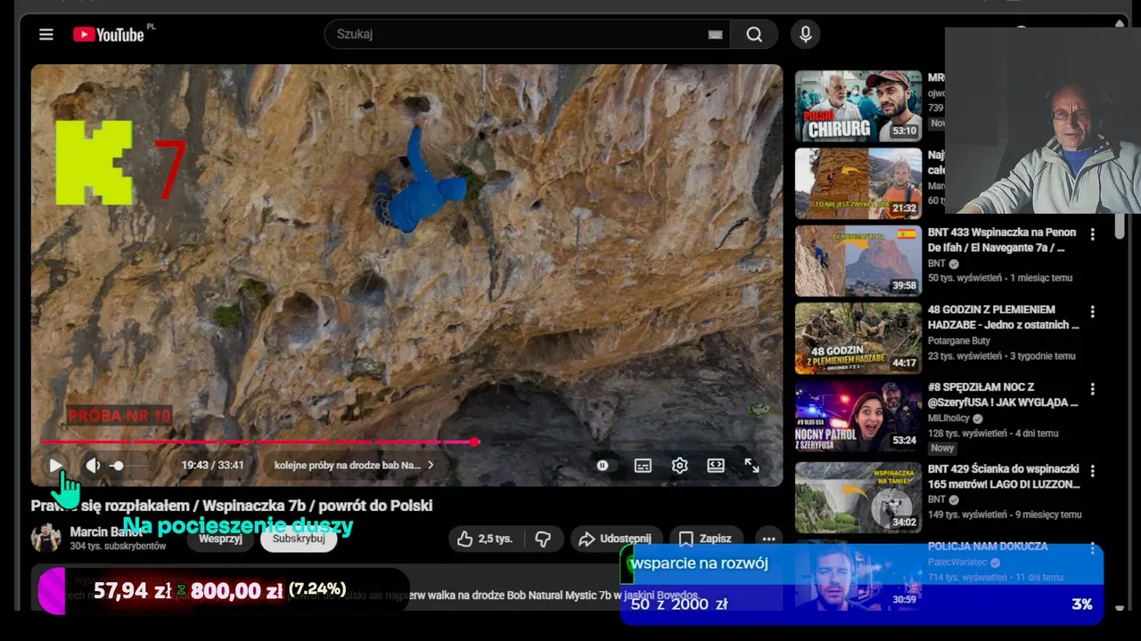This screenshot has width=1141, height=641.
Task: Open options menu for BNT 433 video
Action: (1092, 235)
